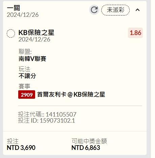Viewport: 155px width, 158px height.
Task: Click the 未派彩 status badge
Action: click(x=115, y=10)
